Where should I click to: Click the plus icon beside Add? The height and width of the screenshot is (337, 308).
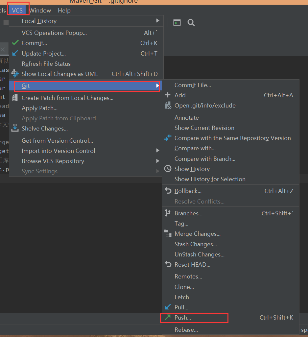click(x=168, y=95)
